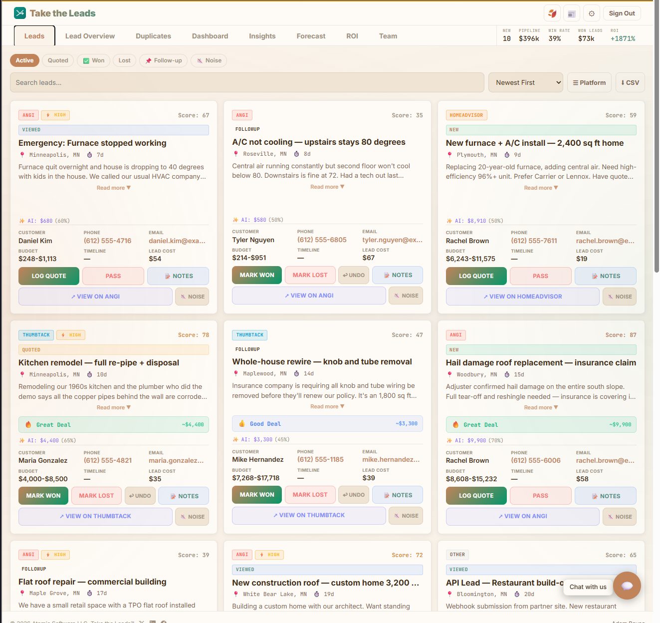Expand Read more on Hail damage roof lead
660x623 pixels.
coord(541,407)
